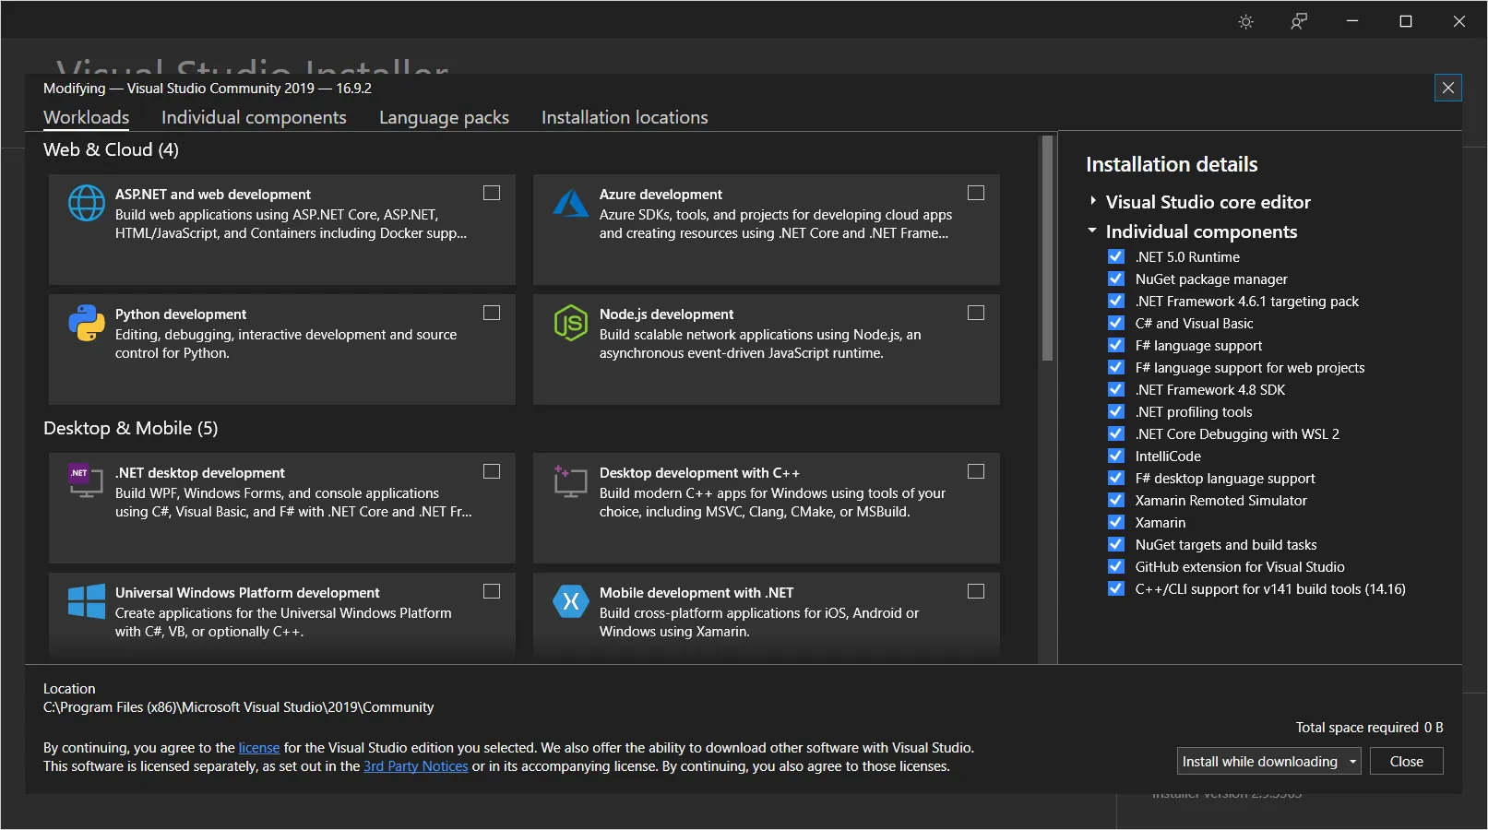The height and width of the screenshot is (830, 1488).
Task: Open the Language packs tab
Action: point(444,117)
